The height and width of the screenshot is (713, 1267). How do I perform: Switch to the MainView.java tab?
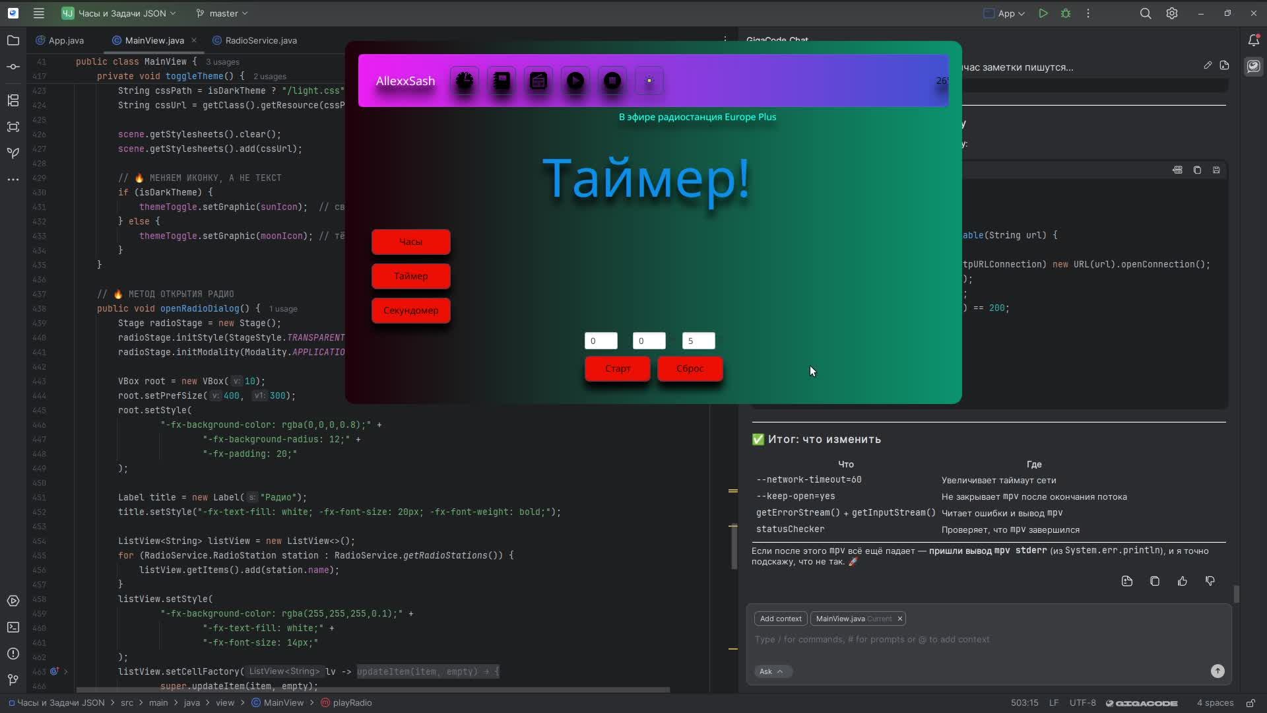[149, 40]
